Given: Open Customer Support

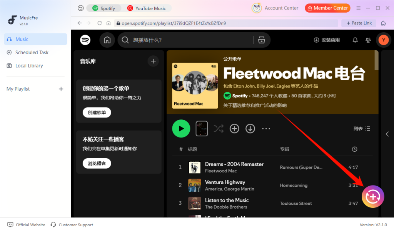Looking at the screenshot, I should [72, 225].
